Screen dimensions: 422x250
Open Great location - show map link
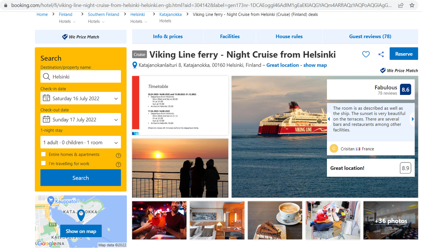point(296,65)
